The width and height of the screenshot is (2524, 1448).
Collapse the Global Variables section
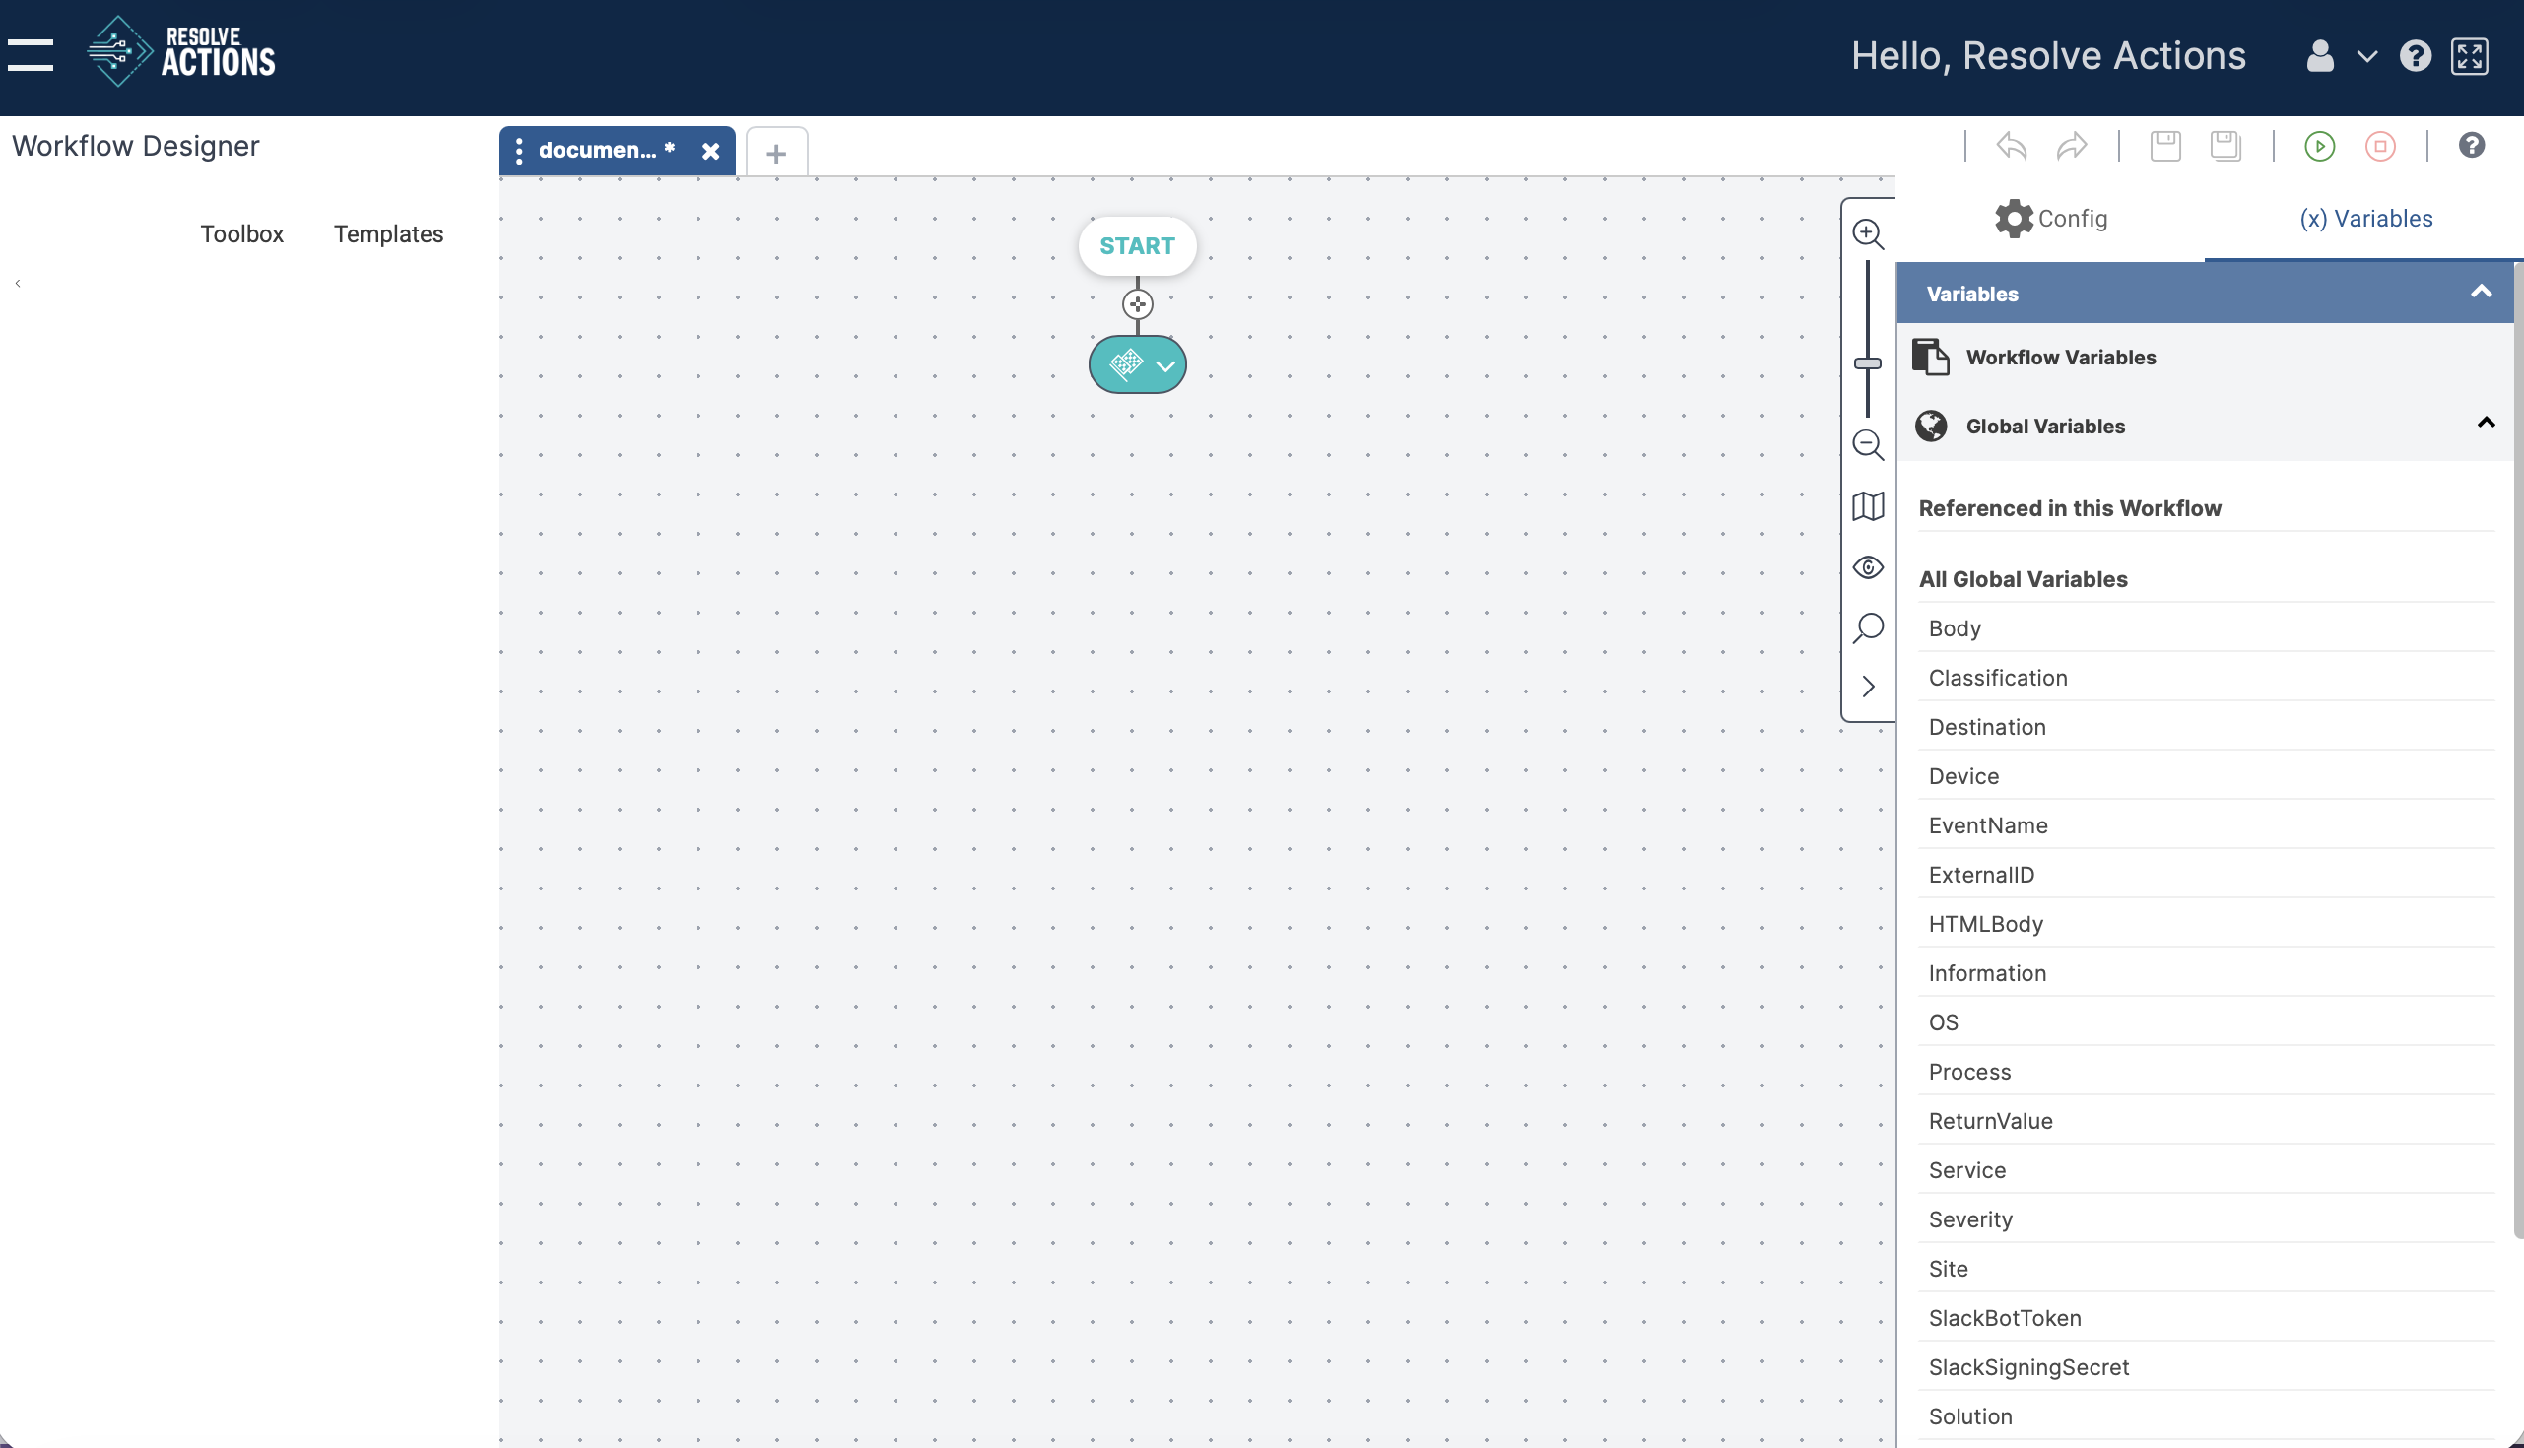(2487, 423)
